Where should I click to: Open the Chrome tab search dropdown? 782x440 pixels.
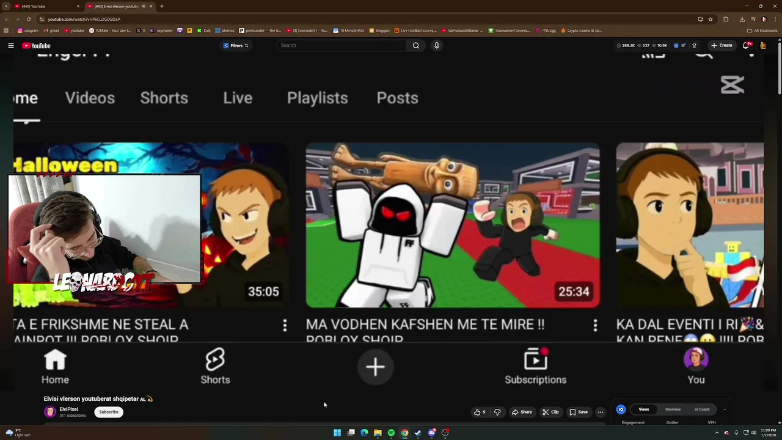coord(5,6)
